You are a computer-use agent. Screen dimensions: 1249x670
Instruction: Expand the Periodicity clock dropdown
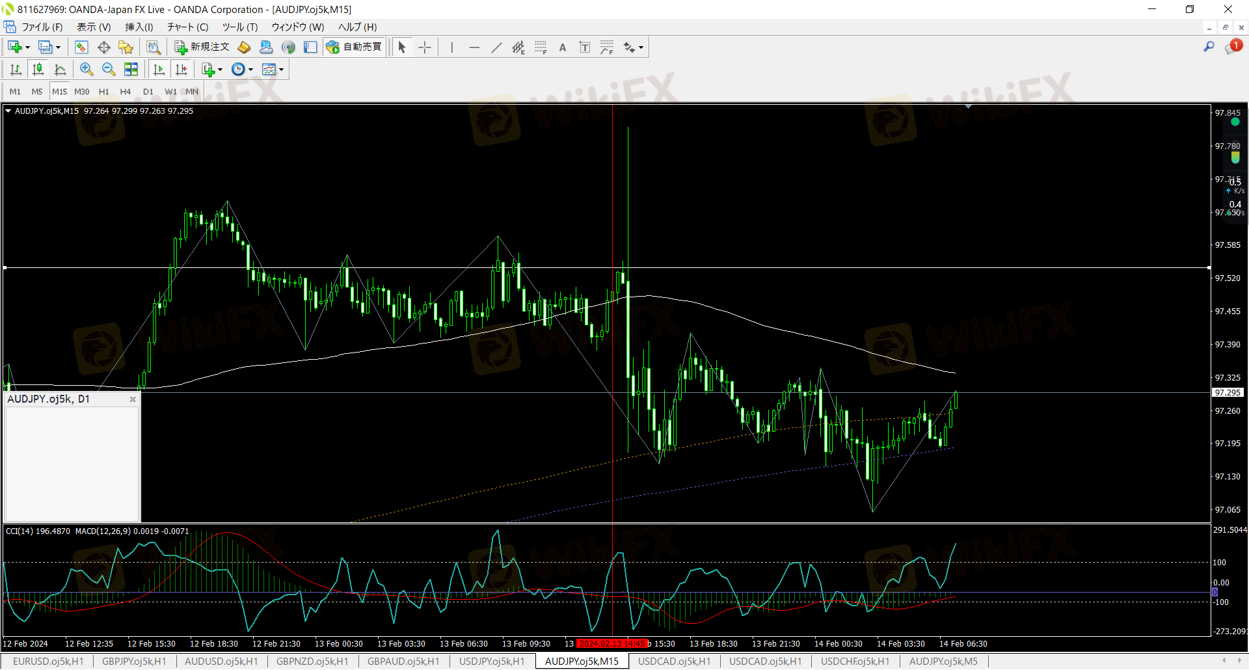coord(251,70)
